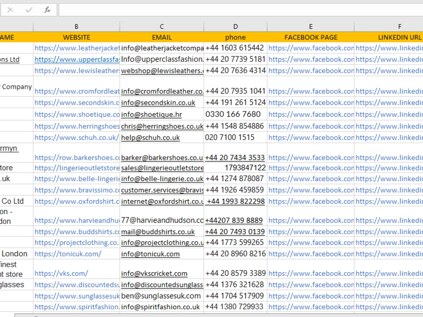Screen dimensions: 423x317
Task: Open the sunglassesuk website link
Action: (x=77, y=296)
